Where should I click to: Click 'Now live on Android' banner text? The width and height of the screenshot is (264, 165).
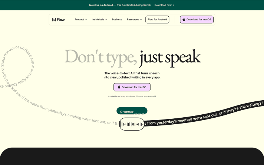point(101,5)
